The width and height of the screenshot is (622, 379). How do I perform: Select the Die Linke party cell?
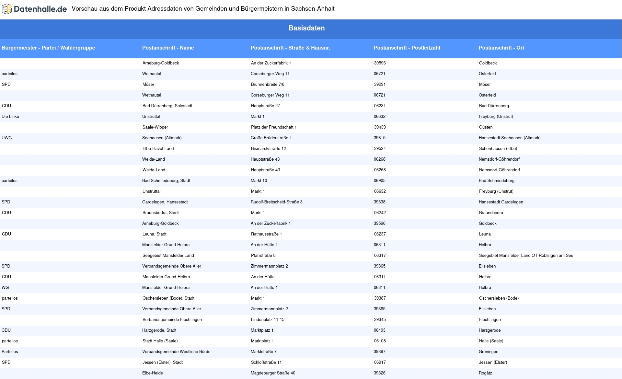[10, 117]
